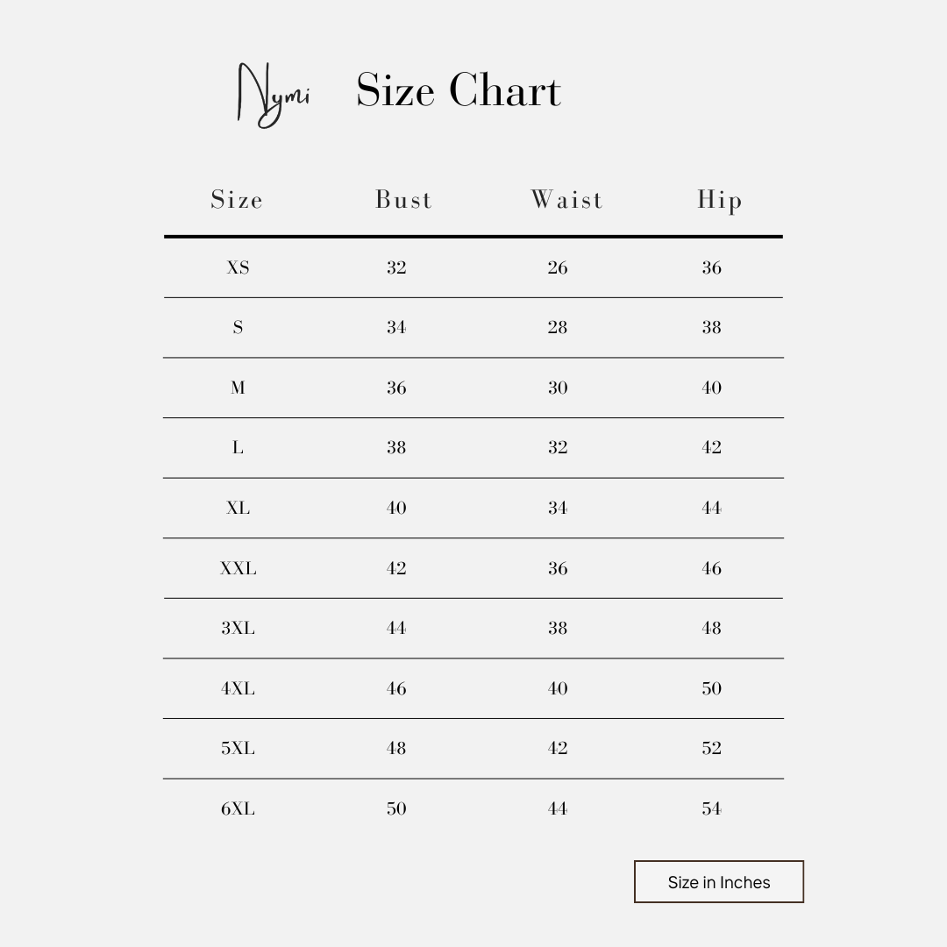The height and width of the screenshot is (947, 947).
Task: Click the 6XL hip value 54
Action: click(711, 808)
